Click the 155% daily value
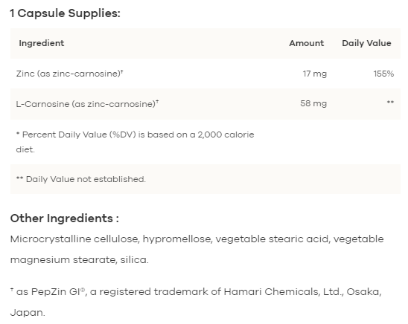408x324 pixels. coord(383,74)
